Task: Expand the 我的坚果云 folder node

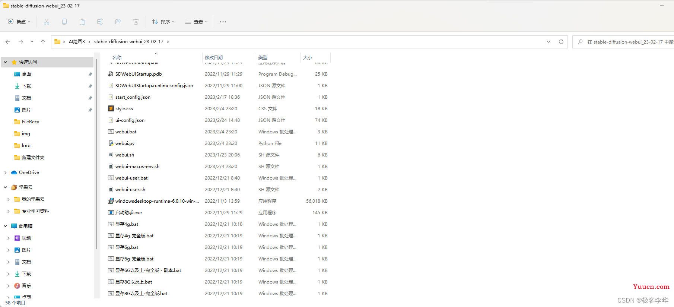Action: [x=8, y=199]
